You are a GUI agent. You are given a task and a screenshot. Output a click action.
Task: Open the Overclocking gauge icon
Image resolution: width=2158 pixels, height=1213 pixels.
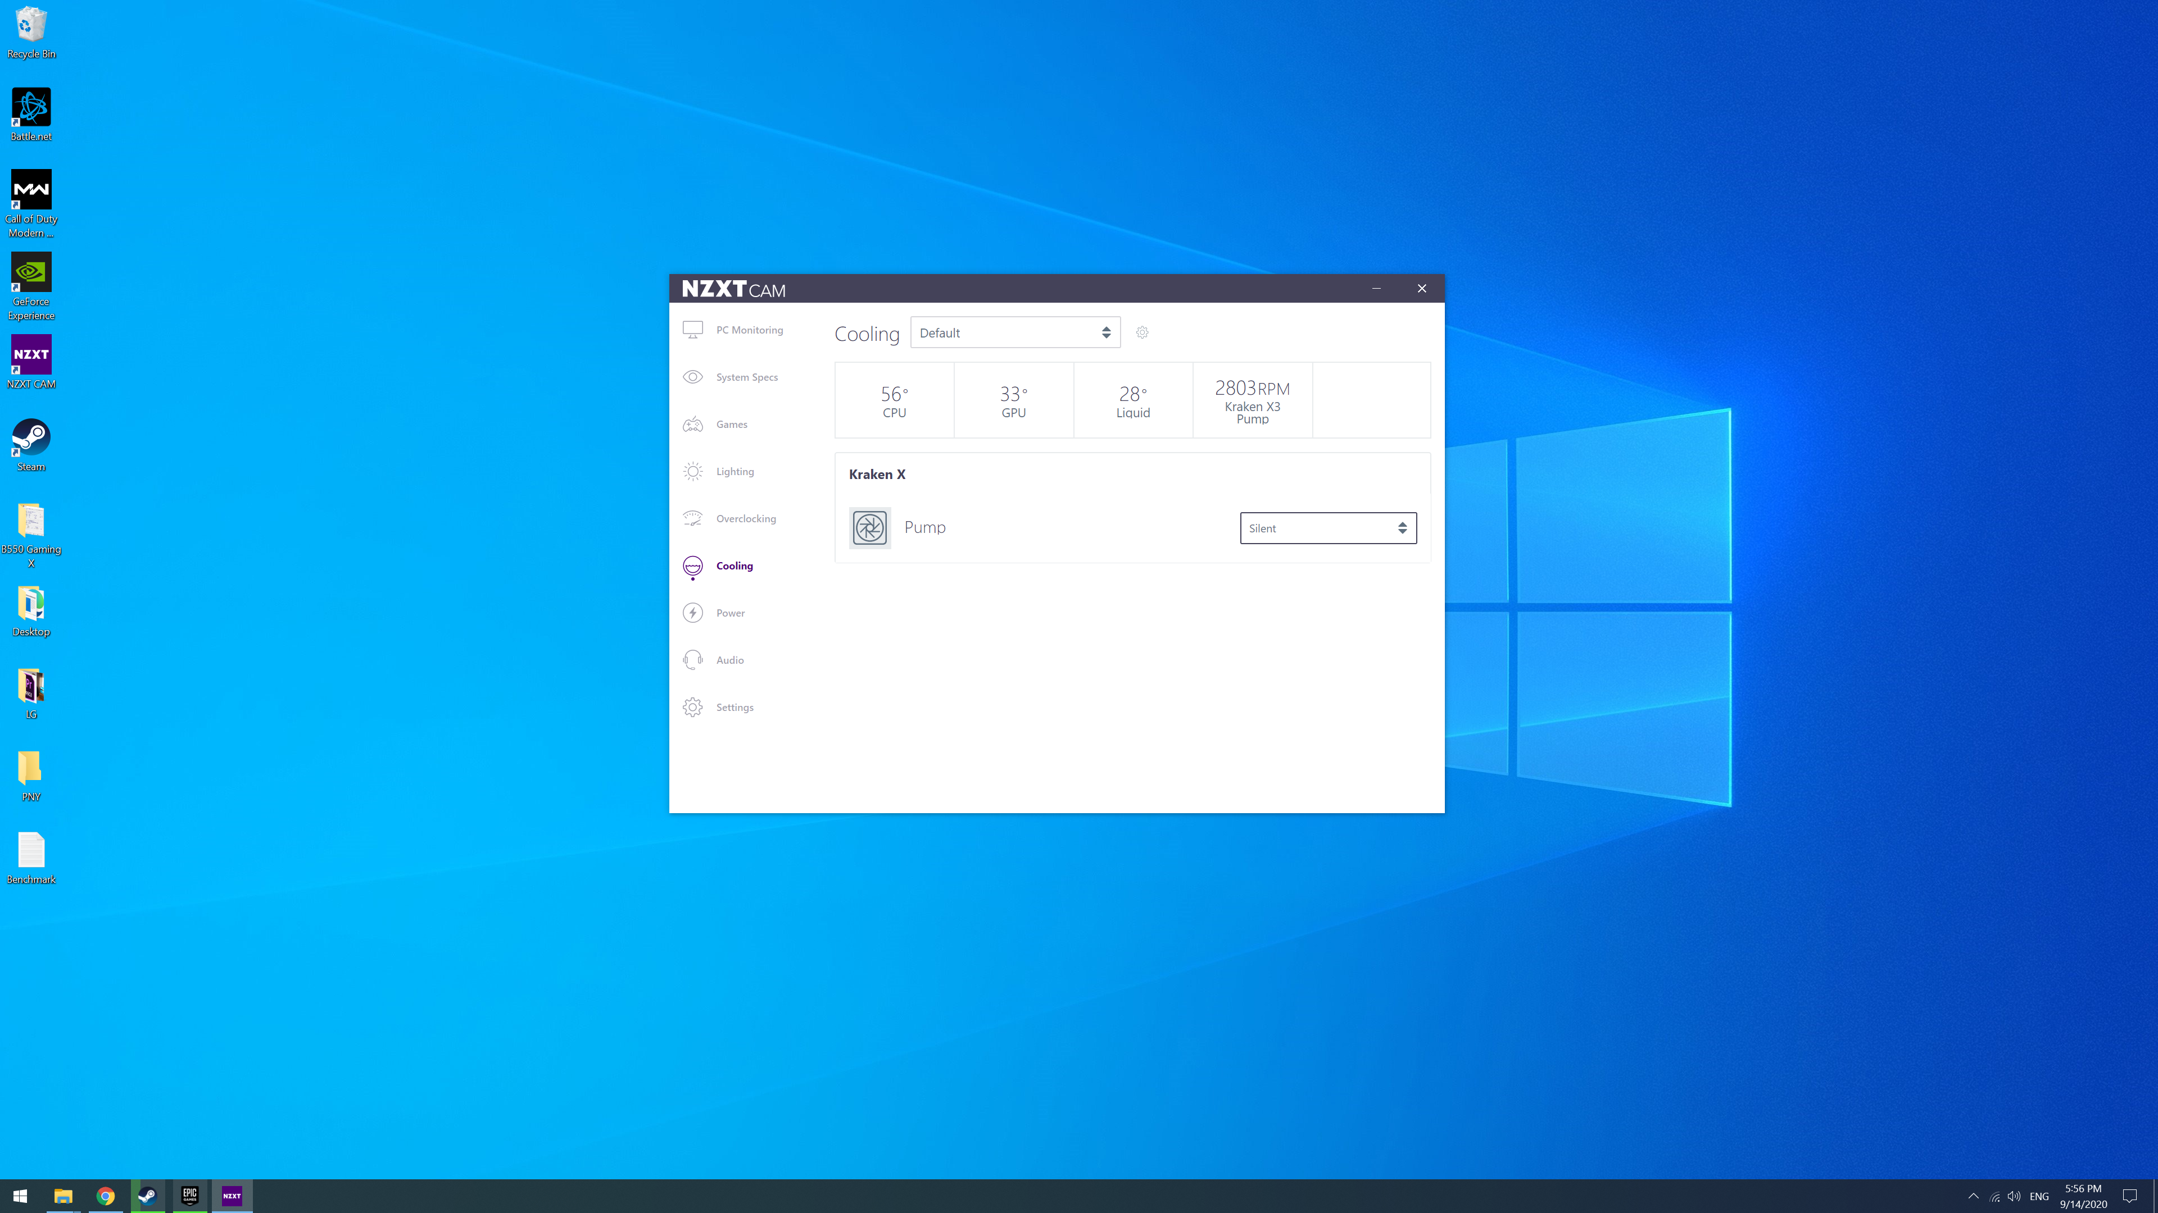693,518
